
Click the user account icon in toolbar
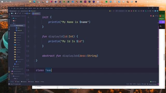coord(110,11)
